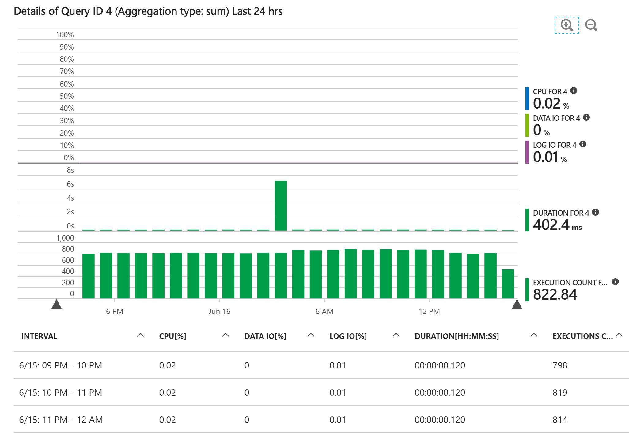Viewport: 629px width, 433px height.
Task: Click info icon next to CPU FOR 4
Action: pos(574,91)
